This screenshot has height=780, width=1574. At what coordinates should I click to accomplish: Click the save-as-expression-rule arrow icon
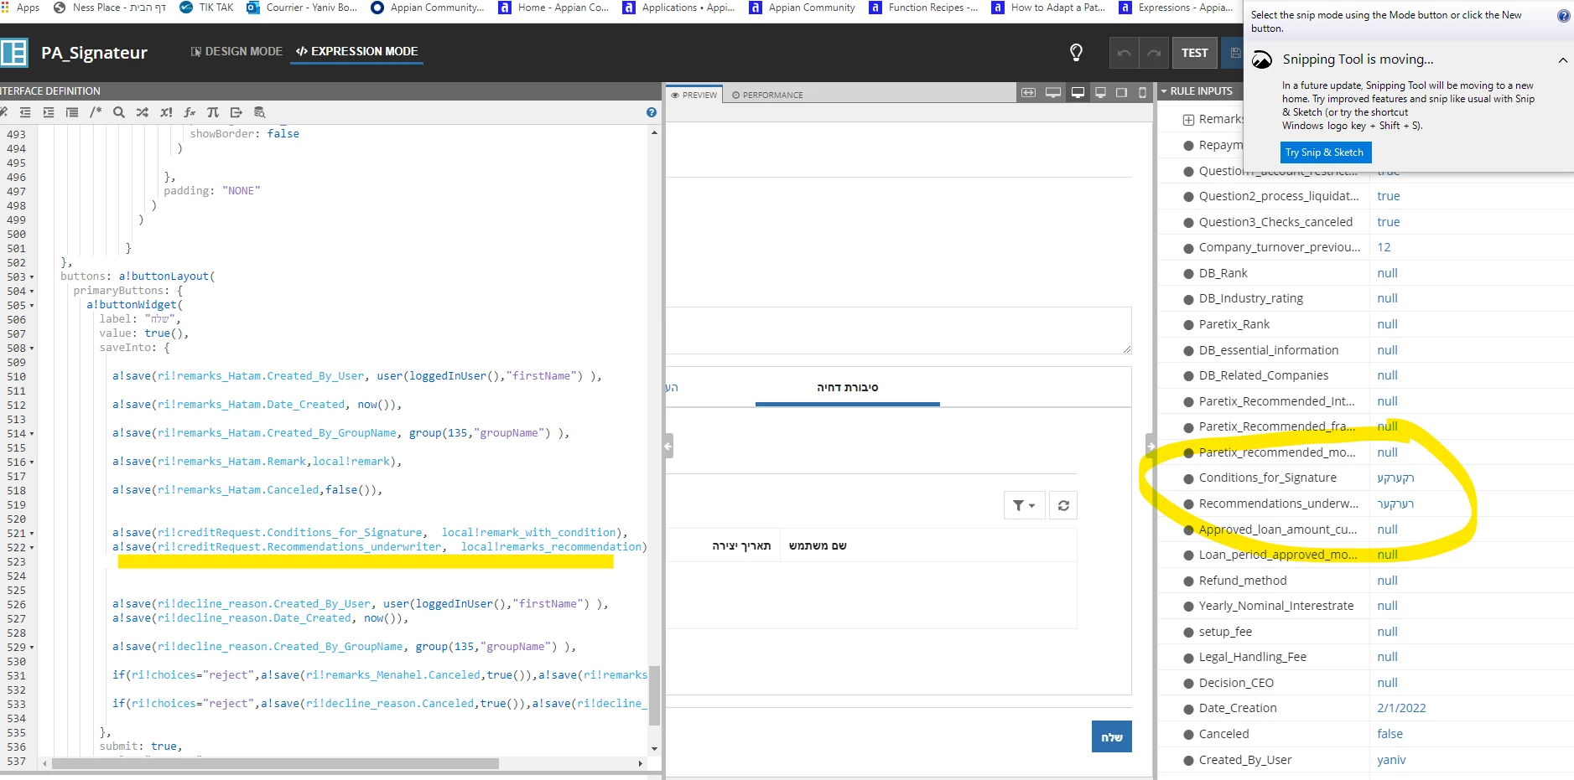click(x=236, y=112)
